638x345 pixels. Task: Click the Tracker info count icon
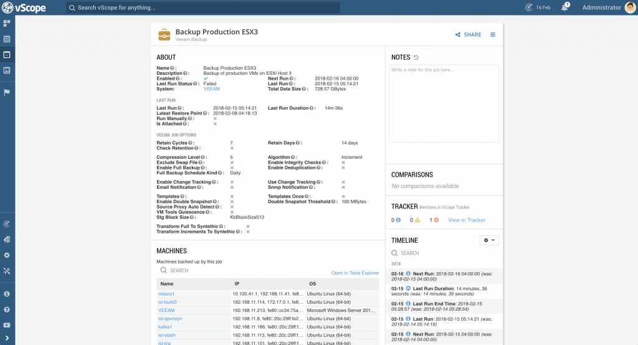pos(398,220)
